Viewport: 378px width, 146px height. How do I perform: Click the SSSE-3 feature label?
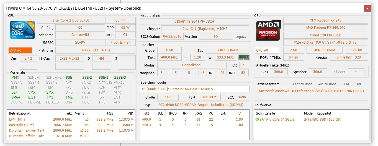(x=120, y=78)
